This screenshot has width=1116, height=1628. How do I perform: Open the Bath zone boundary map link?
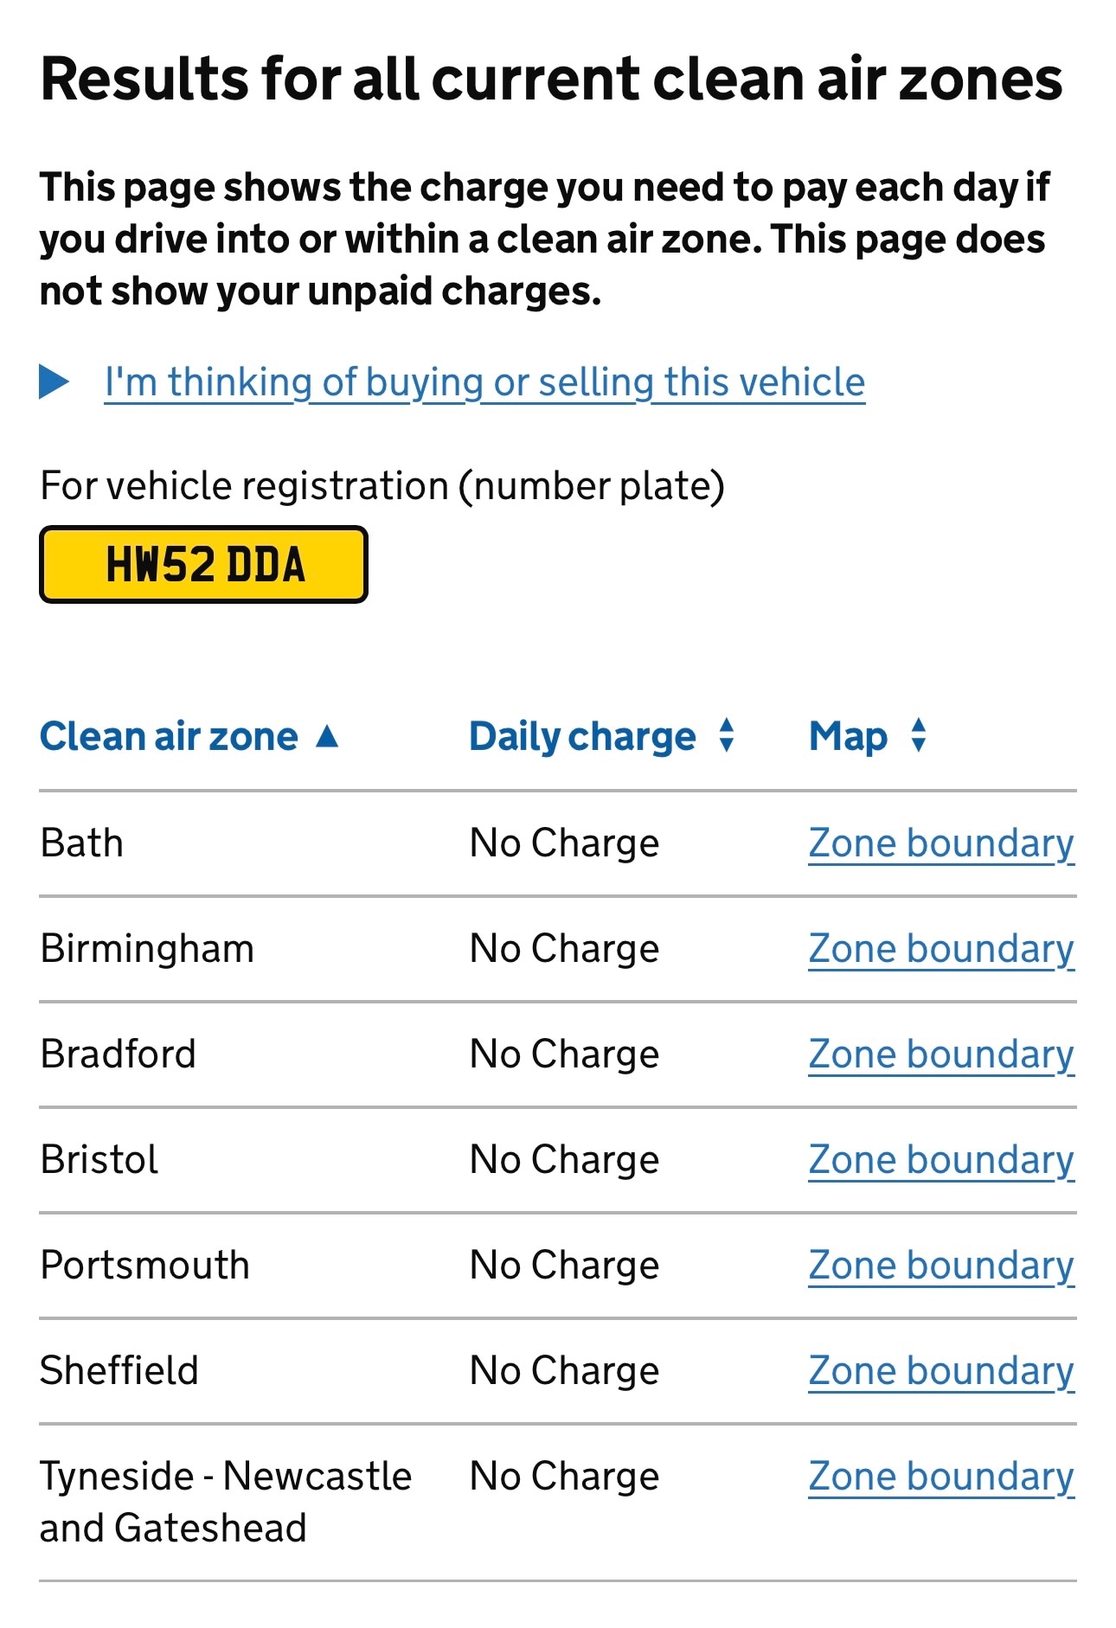coord(940,843)
